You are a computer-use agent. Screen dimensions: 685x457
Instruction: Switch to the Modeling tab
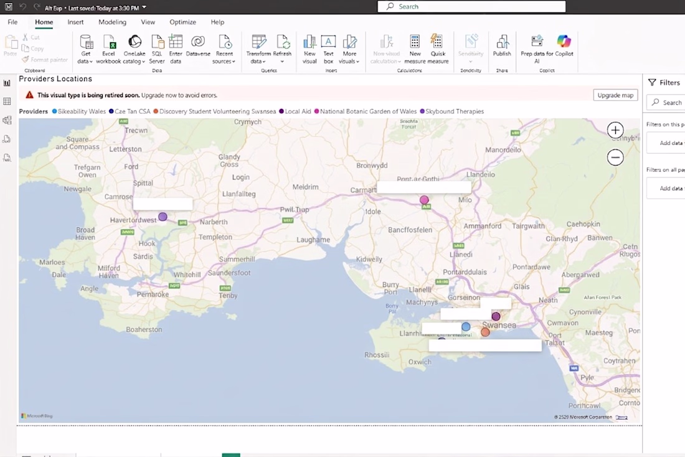[112, 22]
